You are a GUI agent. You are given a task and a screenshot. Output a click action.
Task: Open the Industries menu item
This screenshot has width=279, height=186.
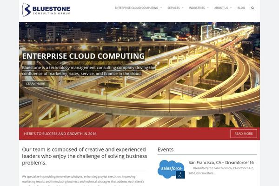click(197, 8)
